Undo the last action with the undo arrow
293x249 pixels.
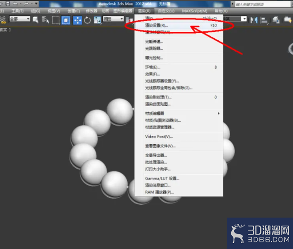pos(15,4)
